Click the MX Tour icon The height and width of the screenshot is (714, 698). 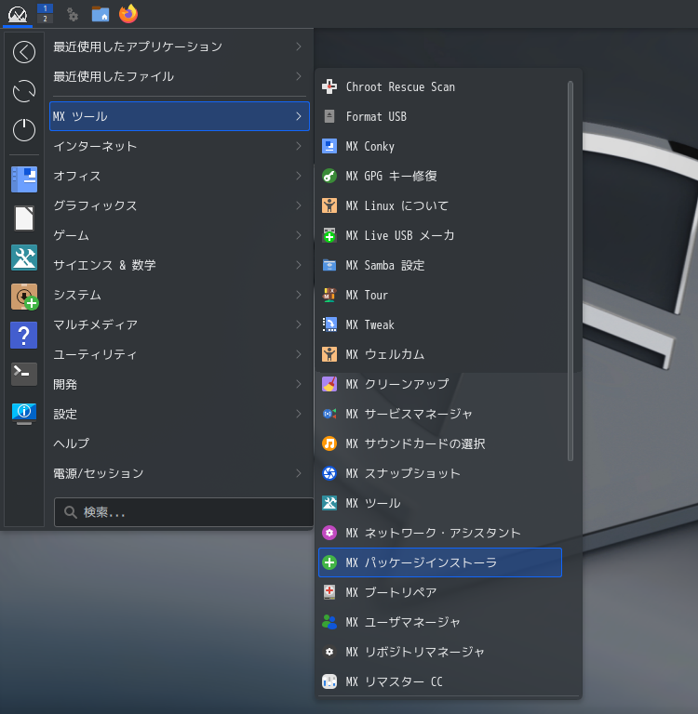point(329,295)
